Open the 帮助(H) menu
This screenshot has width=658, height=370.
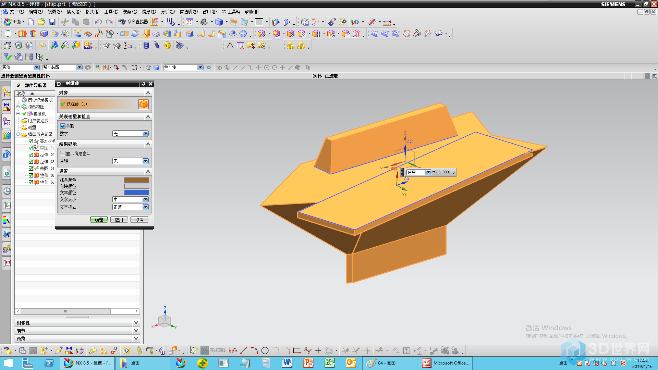tap(251, 12)
